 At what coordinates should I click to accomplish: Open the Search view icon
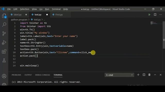coord(4,25)
